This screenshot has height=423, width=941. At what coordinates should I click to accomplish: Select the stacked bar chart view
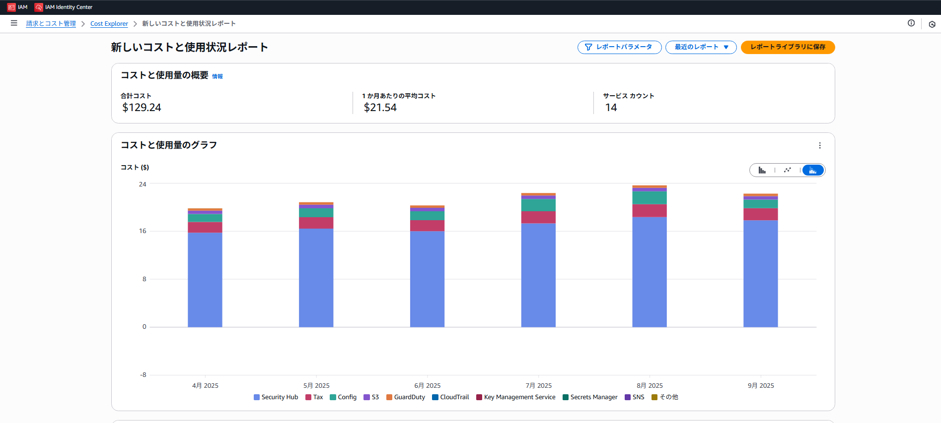[813, 170]
